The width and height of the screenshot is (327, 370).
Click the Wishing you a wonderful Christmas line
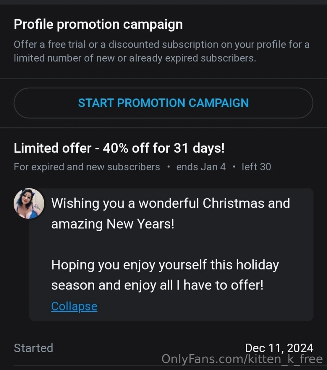coord(171,203)
